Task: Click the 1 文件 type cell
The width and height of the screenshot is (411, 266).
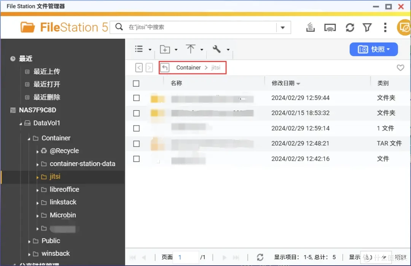Action: tap(385, 128)
